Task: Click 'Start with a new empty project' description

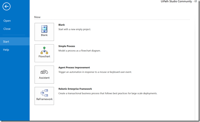Action: pos(75,29)
